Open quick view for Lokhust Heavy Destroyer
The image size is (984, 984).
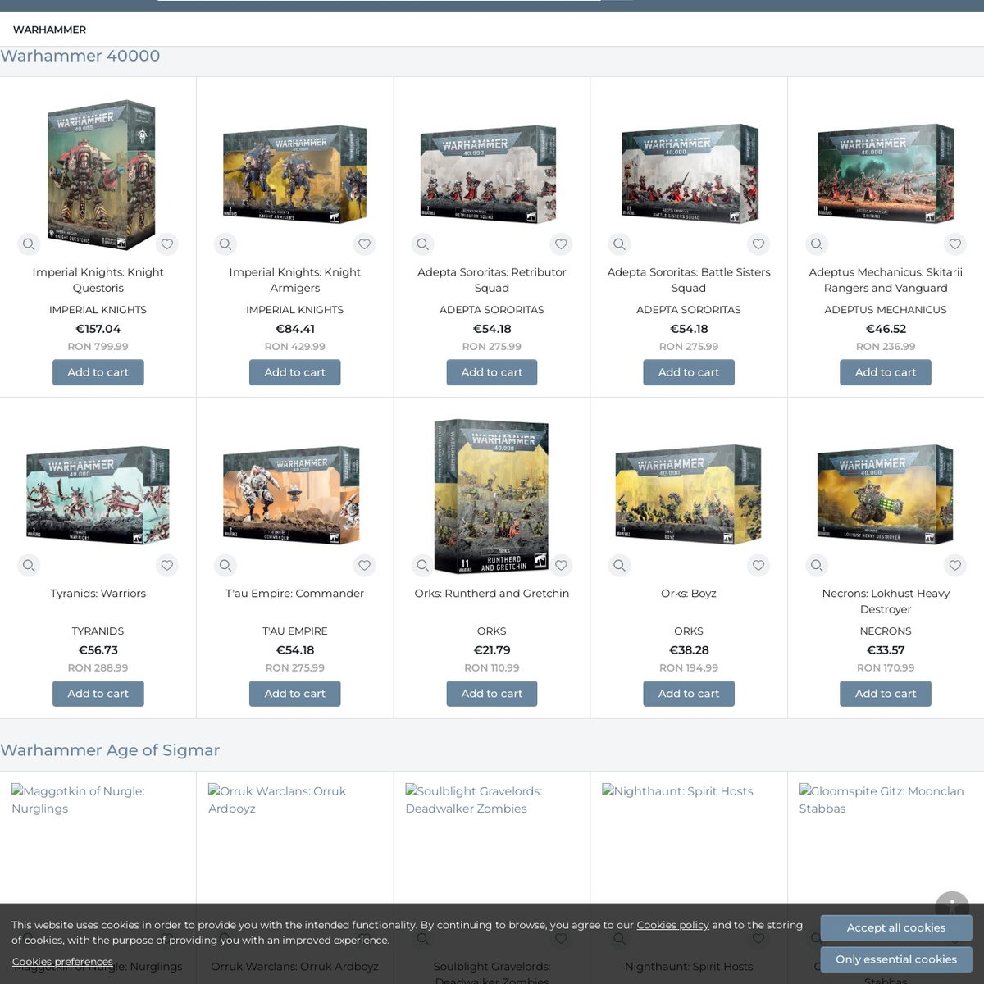click(816, 565)
